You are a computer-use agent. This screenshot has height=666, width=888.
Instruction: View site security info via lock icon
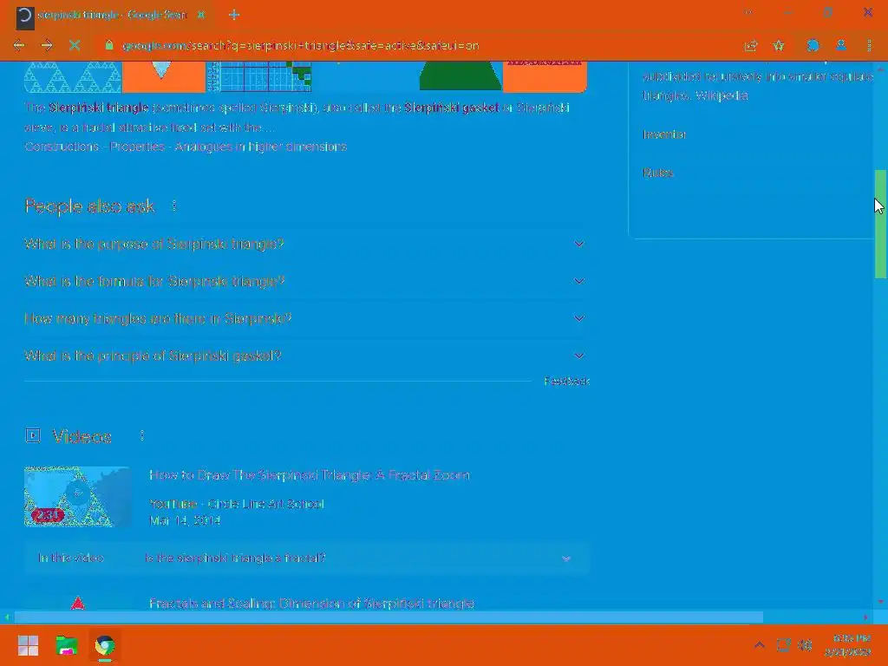click(109, 45)
